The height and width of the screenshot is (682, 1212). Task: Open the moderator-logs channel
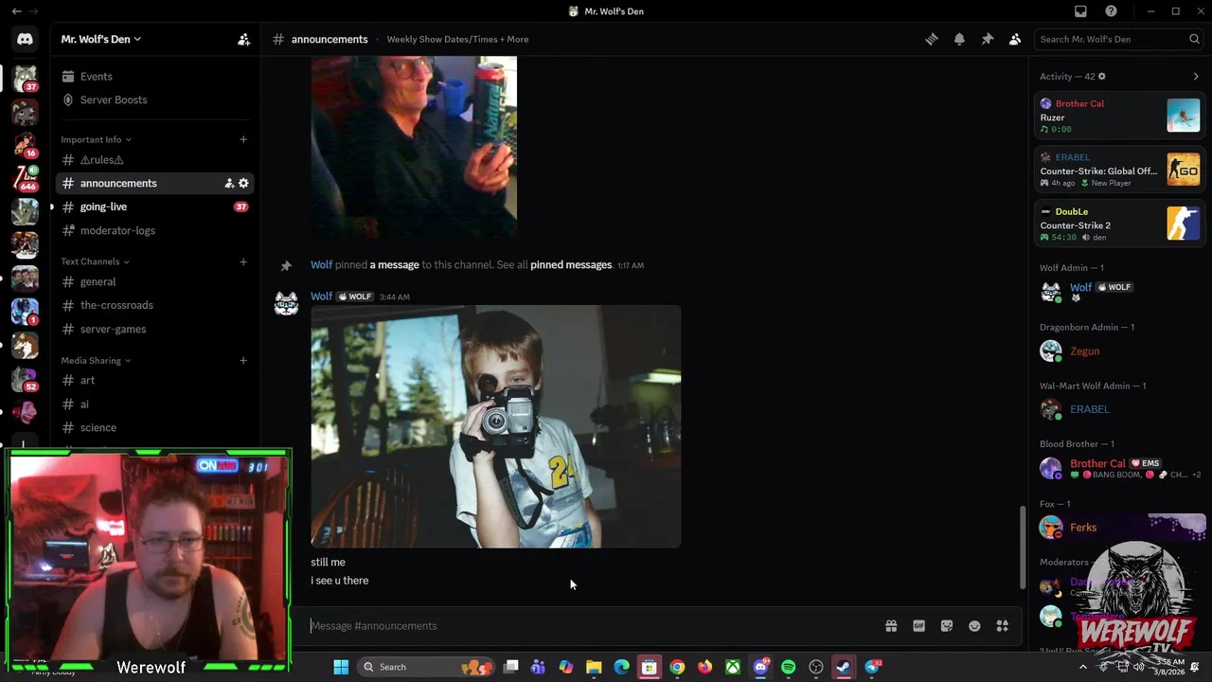pyautogui.click(x=155, y=230)
